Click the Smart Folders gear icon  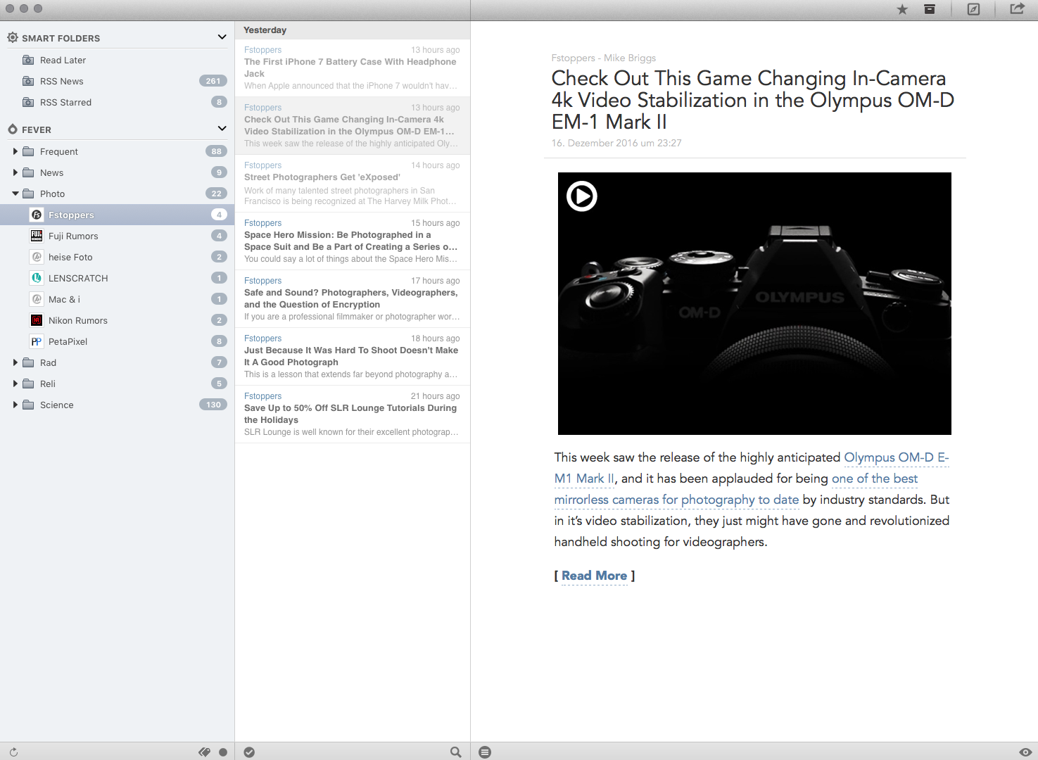point(13,37)
